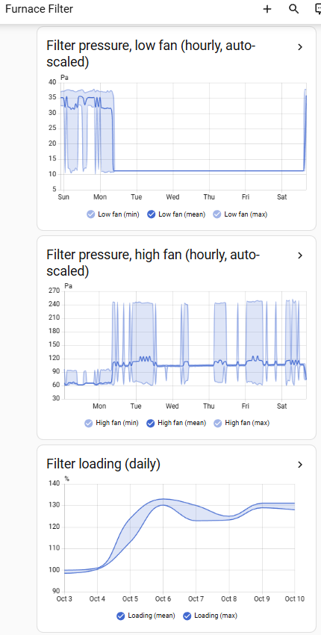Expand the Filter loading (daily) chart
The width and height of the screenshot is (321, 635).
click(x=300, y=465)
